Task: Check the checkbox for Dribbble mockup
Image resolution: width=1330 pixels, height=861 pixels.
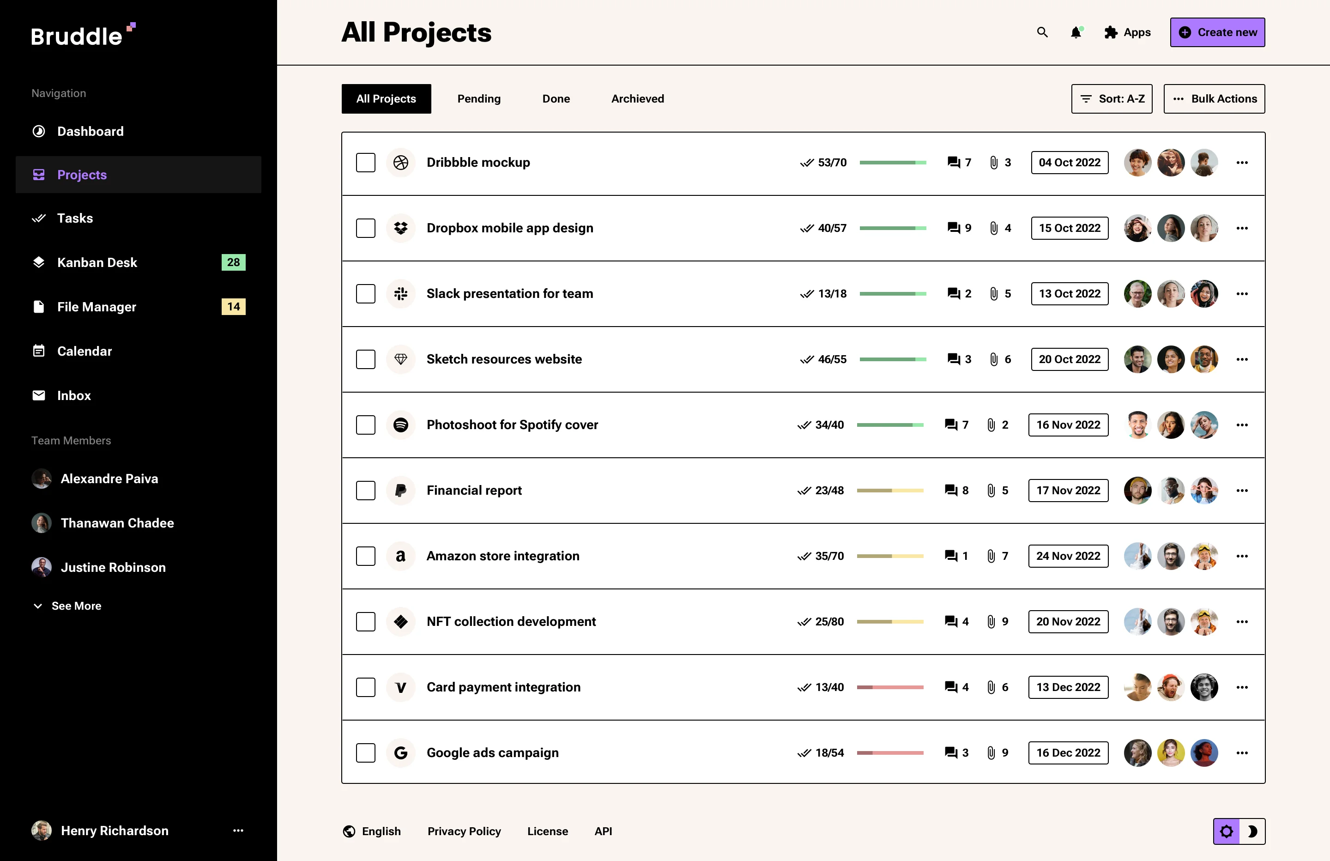Action: click(365, 163)
